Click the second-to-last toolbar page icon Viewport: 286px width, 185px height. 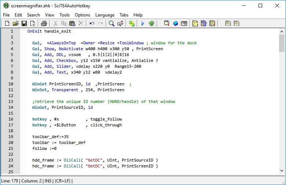point(228,23)
